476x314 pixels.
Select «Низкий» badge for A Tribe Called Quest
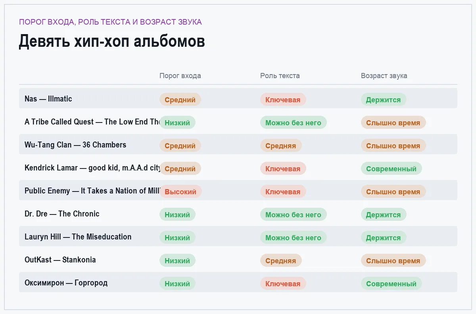point(177,123)
